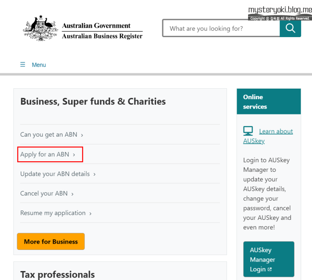Screen dimensions: 312x280
Task: Type in the 'What are you looking for?' field
Action: [x=221, y=29]
